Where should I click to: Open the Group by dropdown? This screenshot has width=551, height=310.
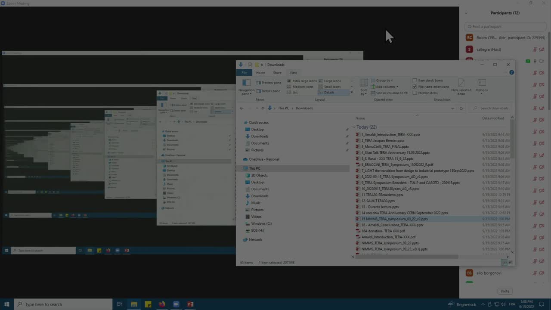[382, 81]
